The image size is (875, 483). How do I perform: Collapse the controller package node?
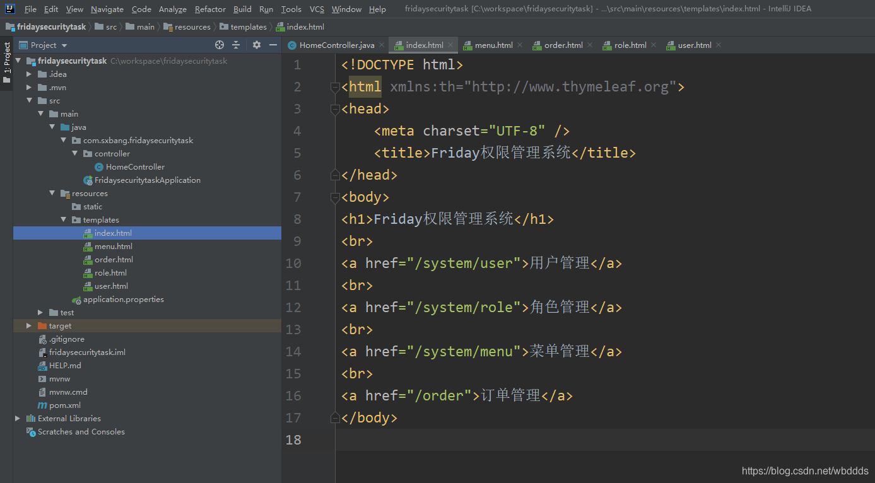coord(75,153)
